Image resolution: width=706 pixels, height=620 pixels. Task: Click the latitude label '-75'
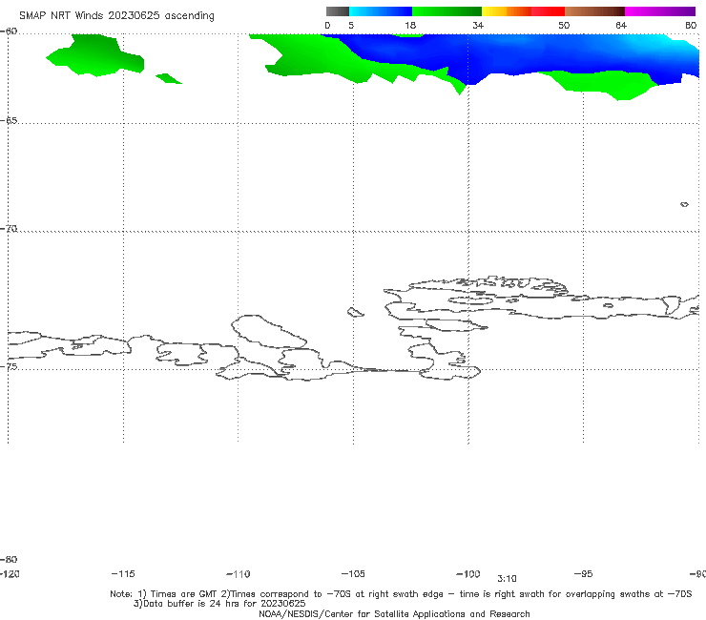(9, 366)
